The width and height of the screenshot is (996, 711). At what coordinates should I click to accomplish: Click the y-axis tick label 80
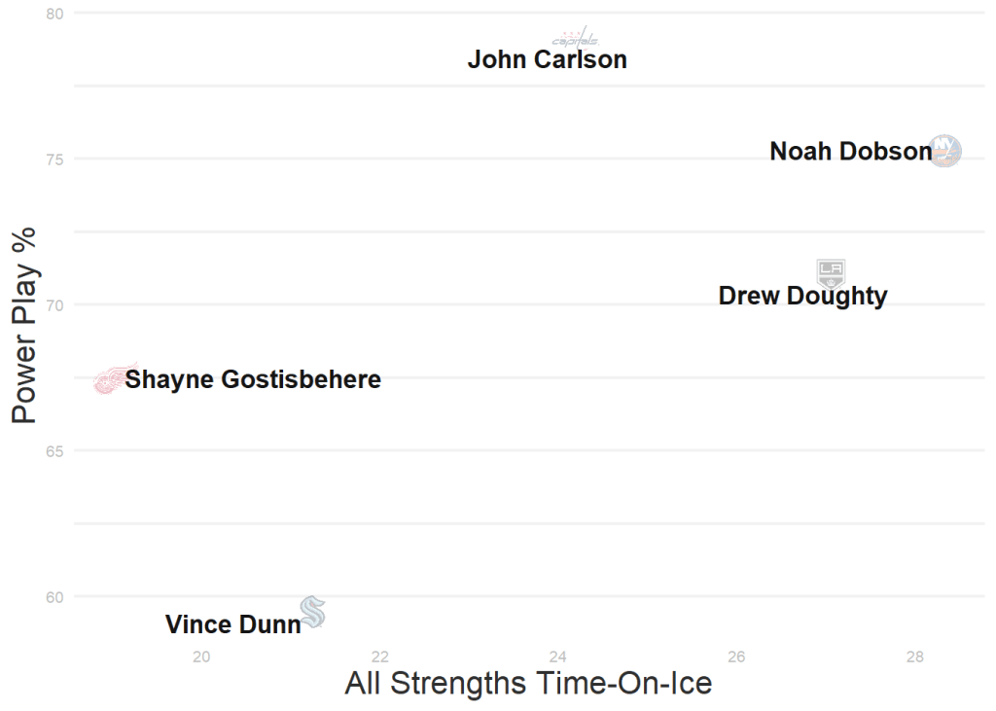pyautogui.click(x=54, y=14)
